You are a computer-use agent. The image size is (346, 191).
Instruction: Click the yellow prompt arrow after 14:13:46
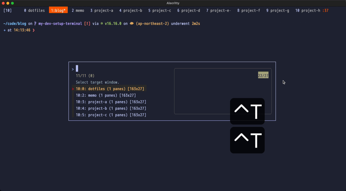[x=34, y=30]
